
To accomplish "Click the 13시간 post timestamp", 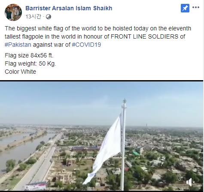I will (33, 17).
